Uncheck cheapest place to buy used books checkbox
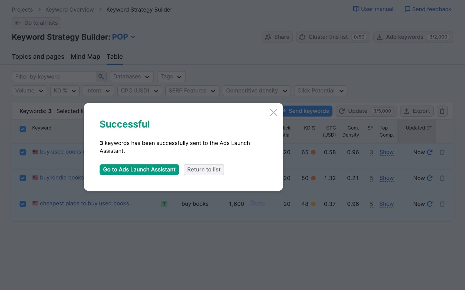 click(x=23, y=204)
